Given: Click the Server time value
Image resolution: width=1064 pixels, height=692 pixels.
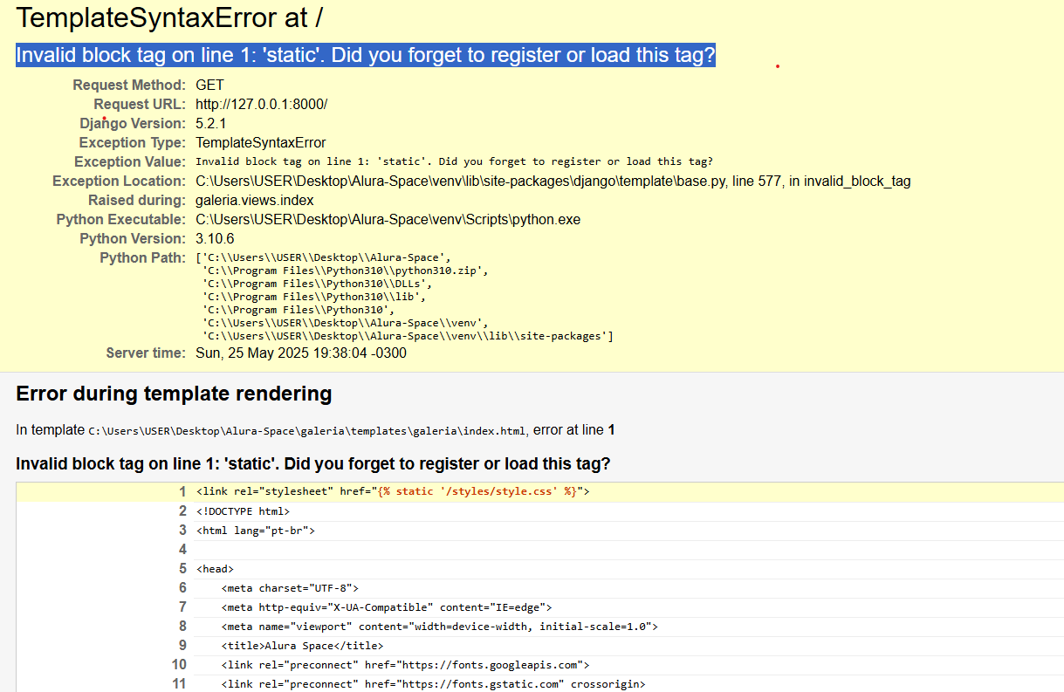Looking at the screenshot, I should click(x=300, y=353).
